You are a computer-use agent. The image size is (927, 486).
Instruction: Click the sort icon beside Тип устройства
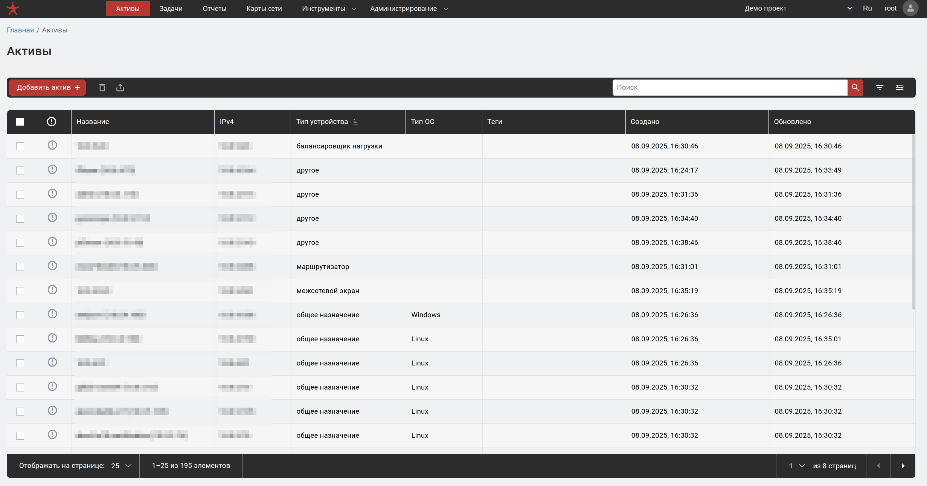[x=355, y=122]
